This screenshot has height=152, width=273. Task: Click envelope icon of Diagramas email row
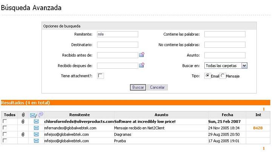coord(36,134)
